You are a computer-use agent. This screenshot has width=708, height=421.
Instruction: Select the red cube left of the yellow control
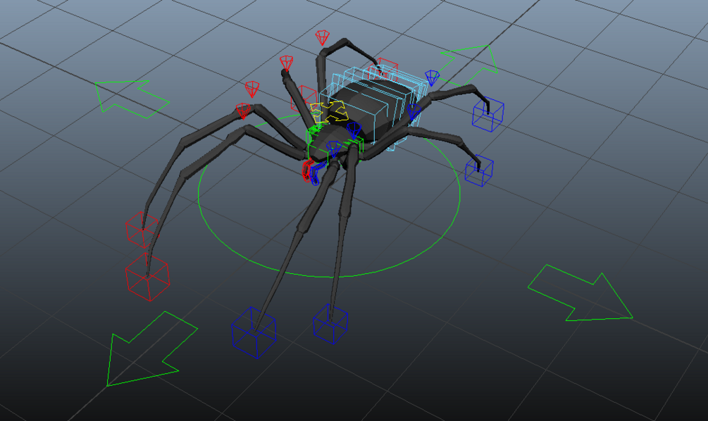click(304, 99)
